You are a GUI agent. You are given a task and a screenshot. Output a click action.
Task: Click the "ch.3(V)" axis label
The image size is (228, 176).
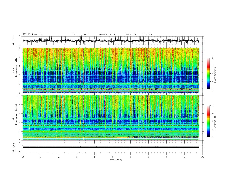14,148
